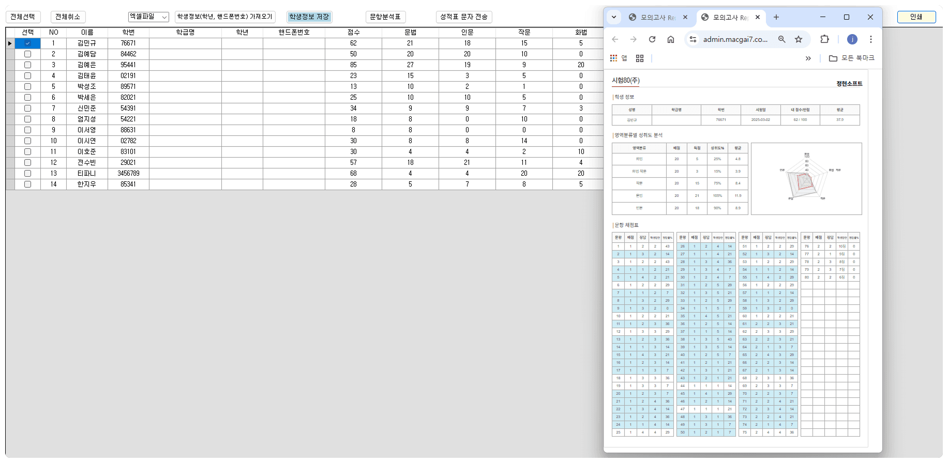The height and width of the screenshot is (463, 948).
Task: Sort by the 문법 column header
Action: click(410, 33)
